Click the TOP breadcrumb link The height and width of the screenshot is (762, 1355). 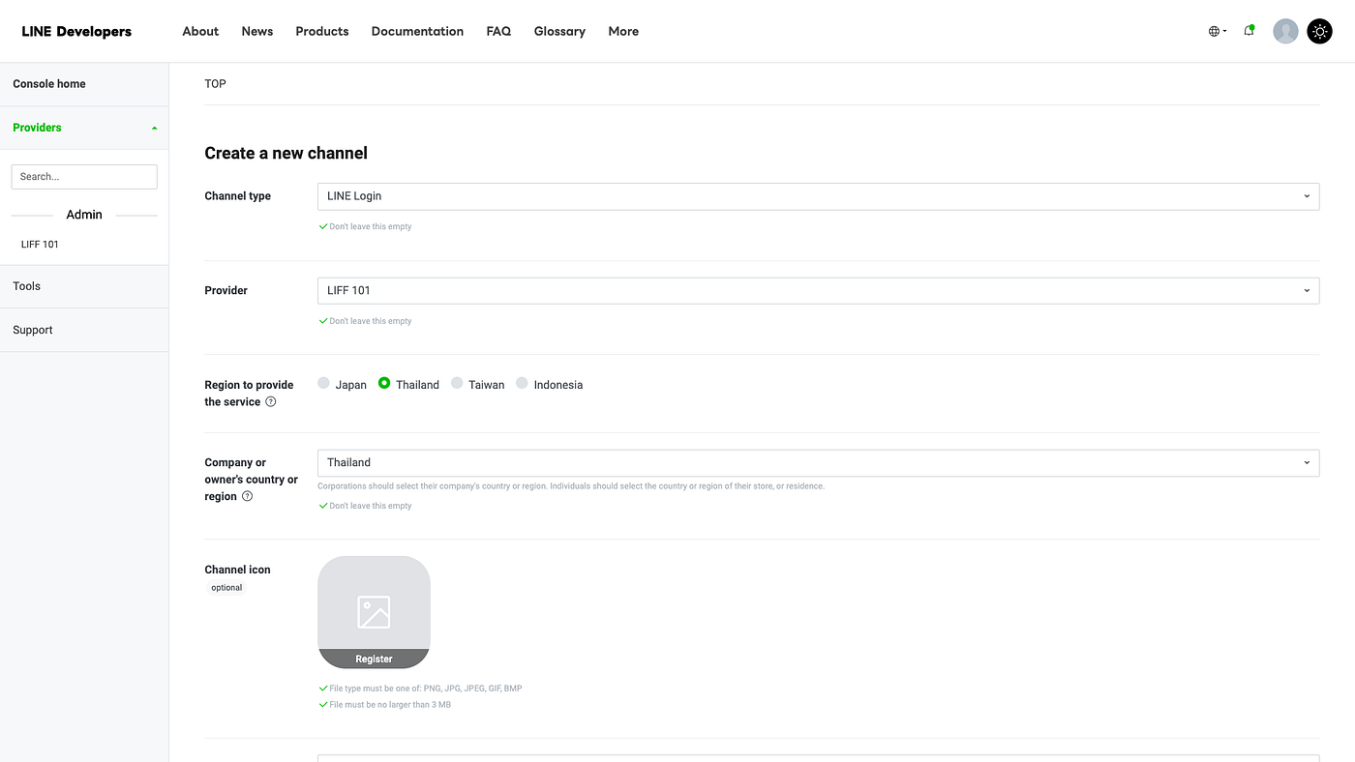coord(215,84)
